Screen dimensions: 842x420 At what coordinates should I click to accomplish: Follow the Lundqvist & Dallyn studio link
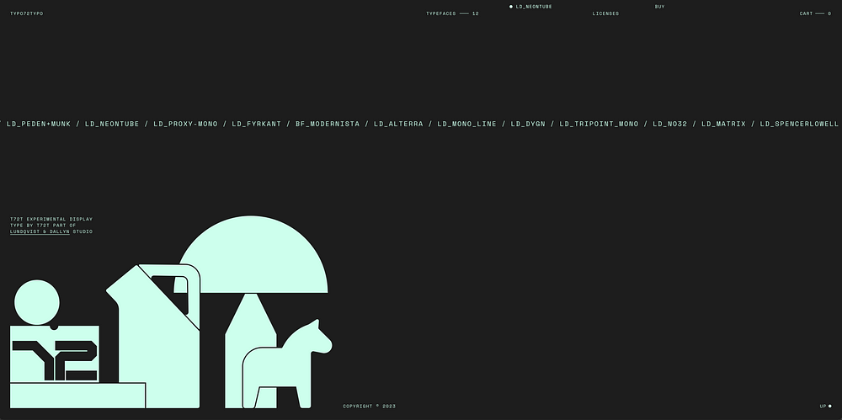40,231
